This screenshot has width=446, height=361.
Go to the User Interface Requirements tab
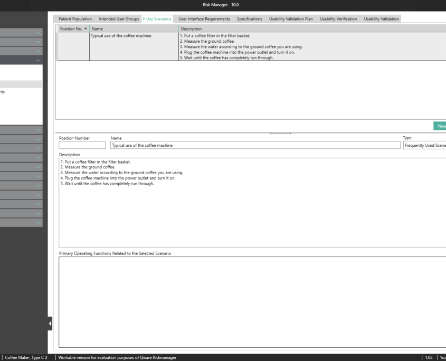coord(204,19)
